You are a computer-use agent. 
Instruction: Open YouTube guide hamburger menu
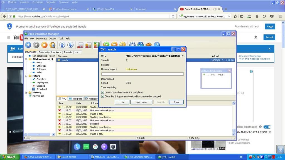9,37
